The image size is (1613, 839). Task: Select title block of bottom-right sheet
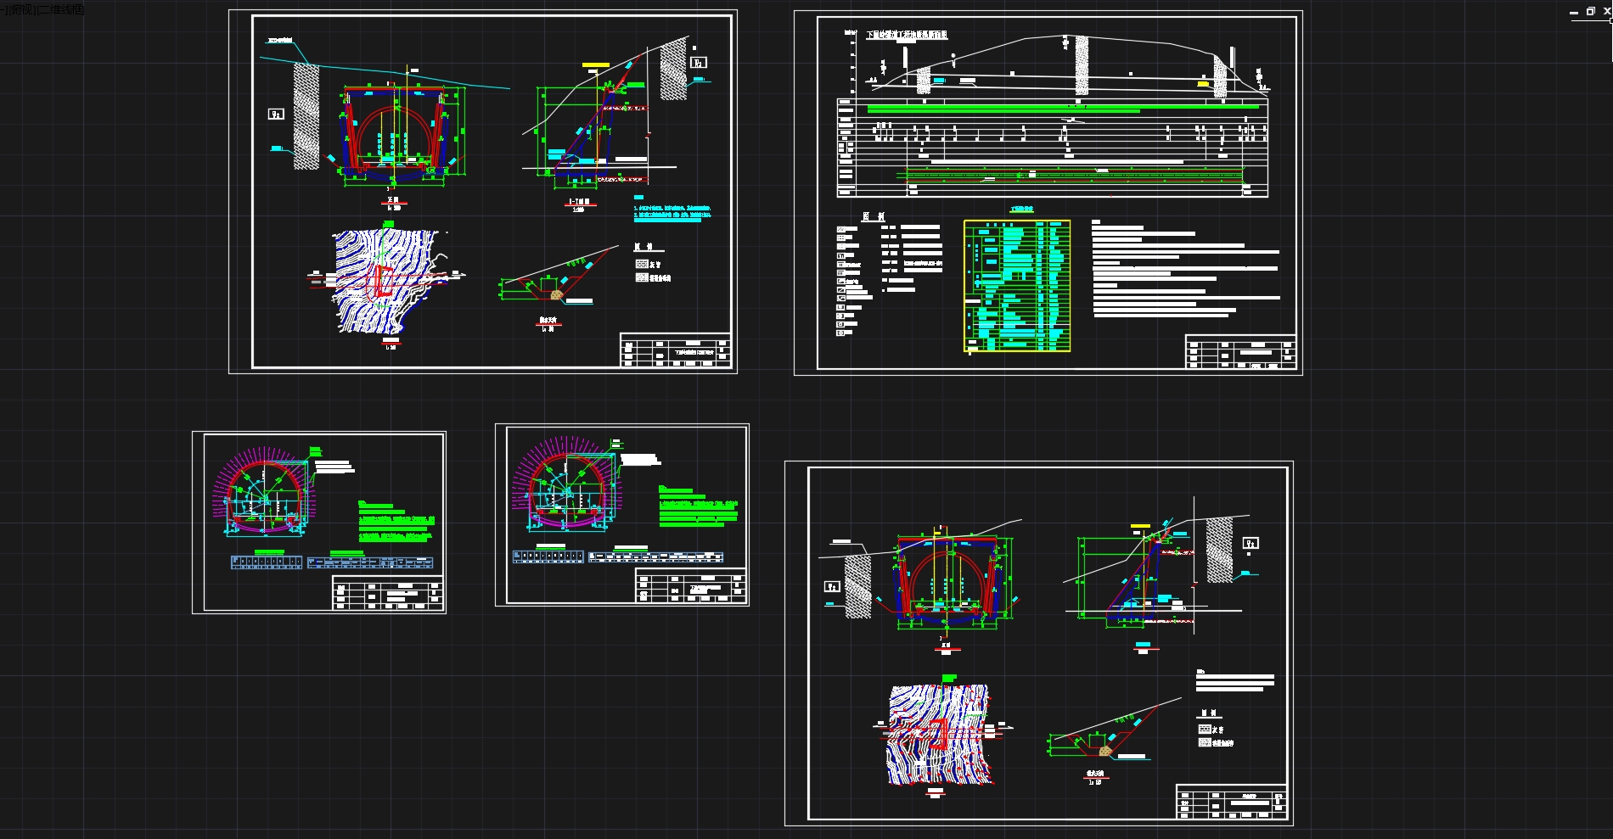(1231, 802)
